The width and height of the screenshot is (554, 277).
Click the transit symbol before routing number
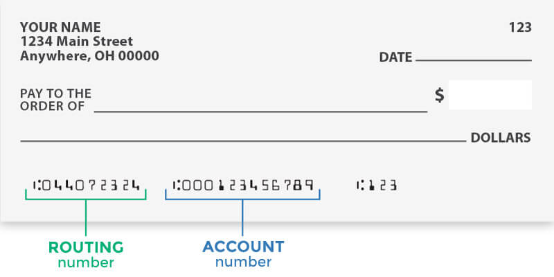(x=37, y=186)
